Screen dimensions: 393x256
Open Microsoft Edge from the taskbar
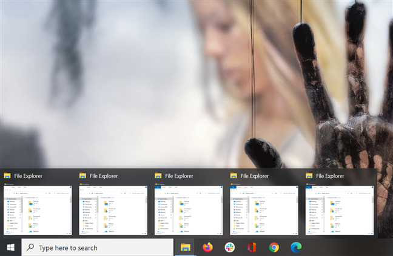tap(296, 248)
